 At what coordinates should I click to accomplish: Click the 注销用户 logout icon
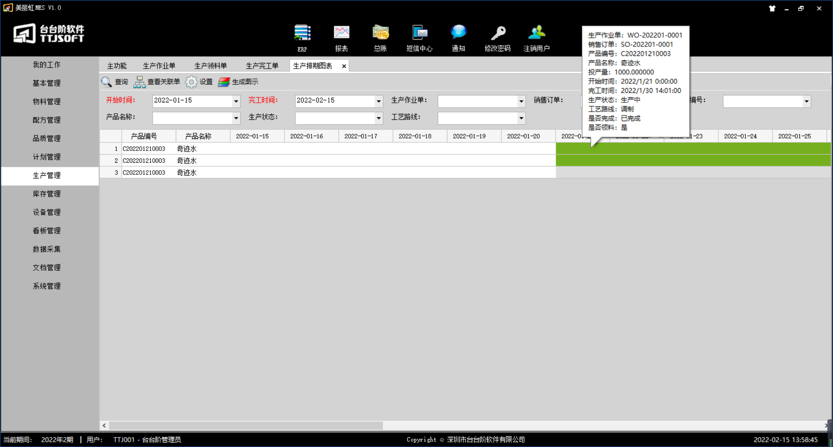pyautogui.click(x=537, y=34)
